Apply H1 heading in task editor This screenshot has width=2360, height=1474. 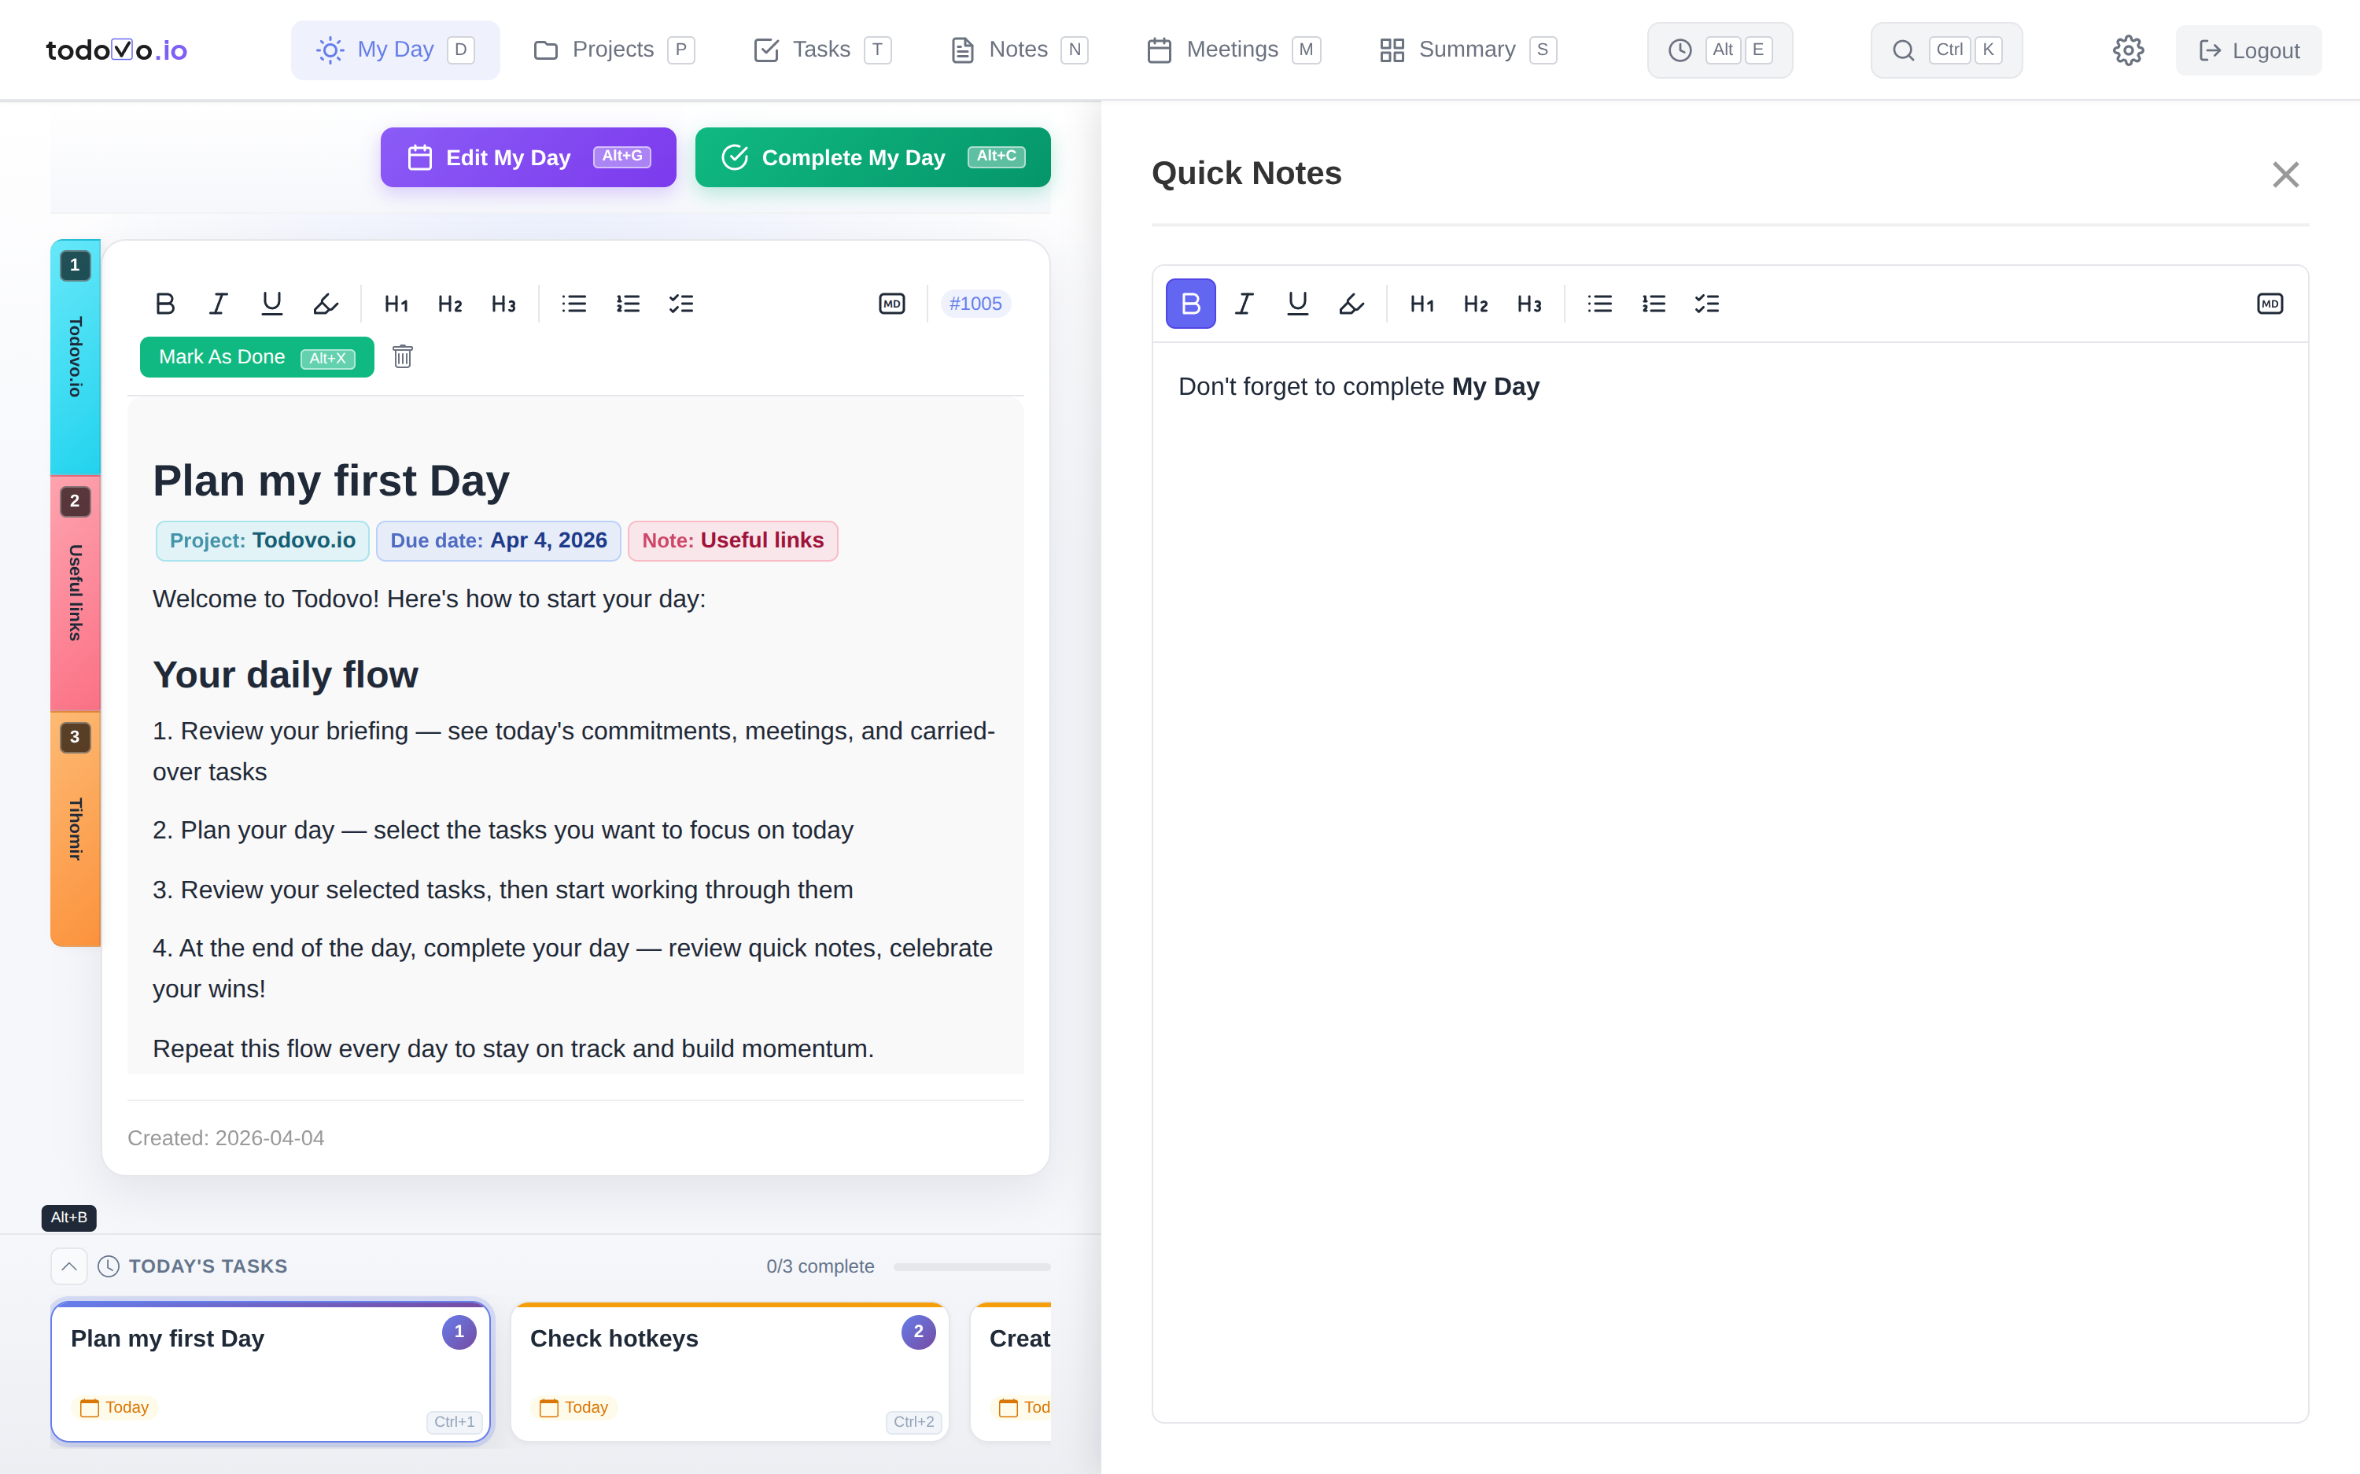coord(396,304)
